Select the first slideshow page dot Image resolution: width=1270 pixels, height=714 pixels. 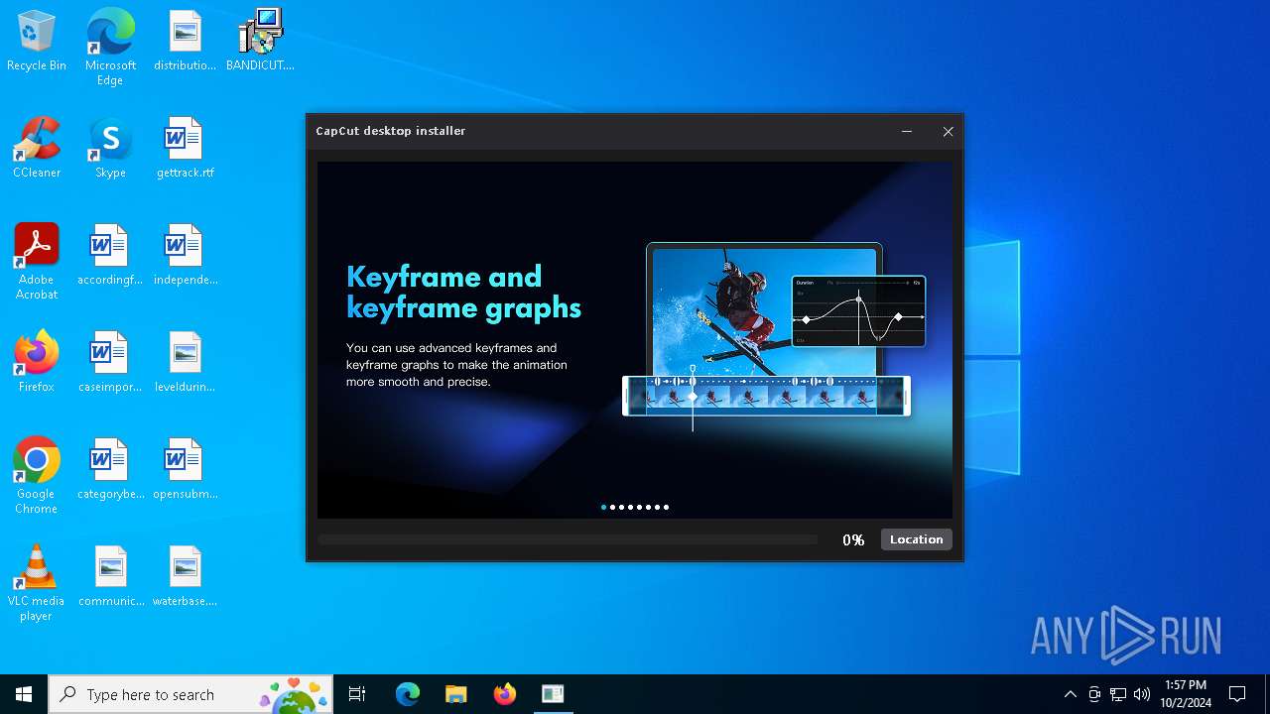tap(603, 507)
